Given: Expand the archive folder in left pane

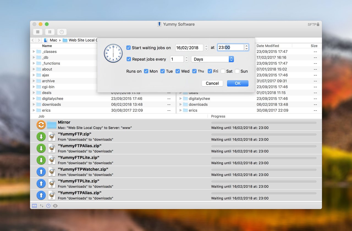Looking at the screenshot, I should [x=34, y=81].
